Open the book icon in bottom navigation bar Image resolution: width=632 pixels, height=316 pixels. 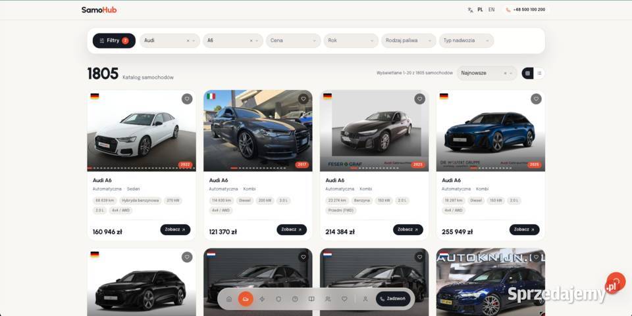[311, 299]
